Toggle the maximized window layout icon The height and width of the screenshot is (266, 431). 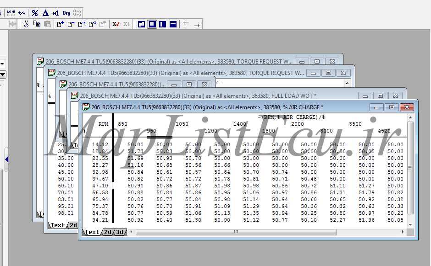152,24
